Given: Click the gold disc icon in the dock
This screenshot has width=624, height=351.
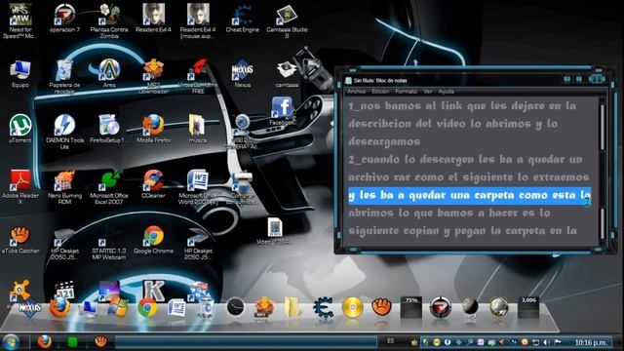Looking at the screenshot, I should pyautogui.click(x=352, y=308).
